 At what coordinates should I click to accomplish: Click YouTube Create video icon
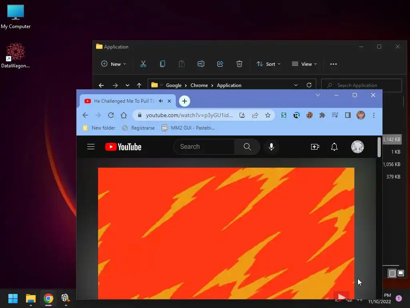point(315,147)
